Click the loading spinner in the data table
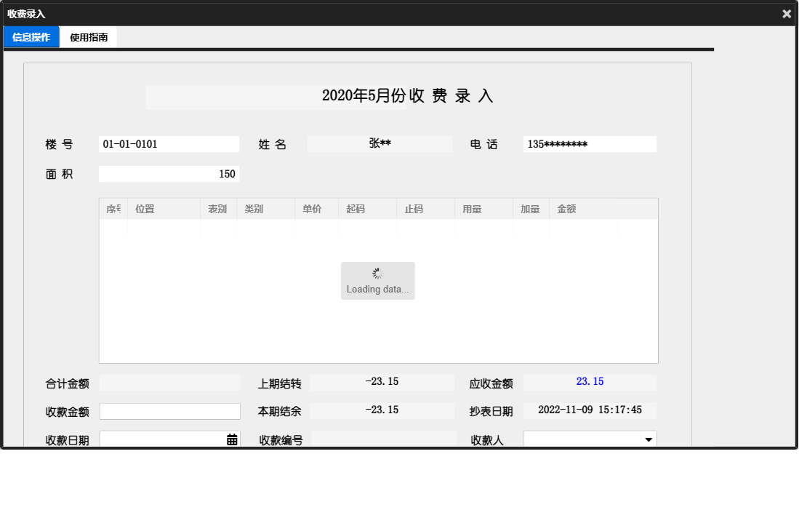 [377, 274]
